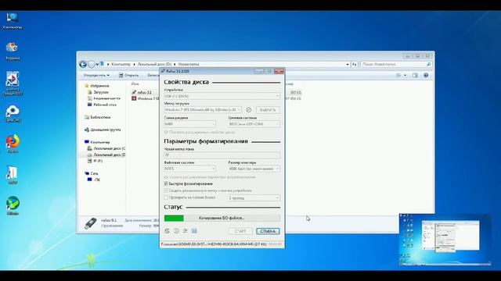Change Explorer view icon

click(x=398, y=75)
